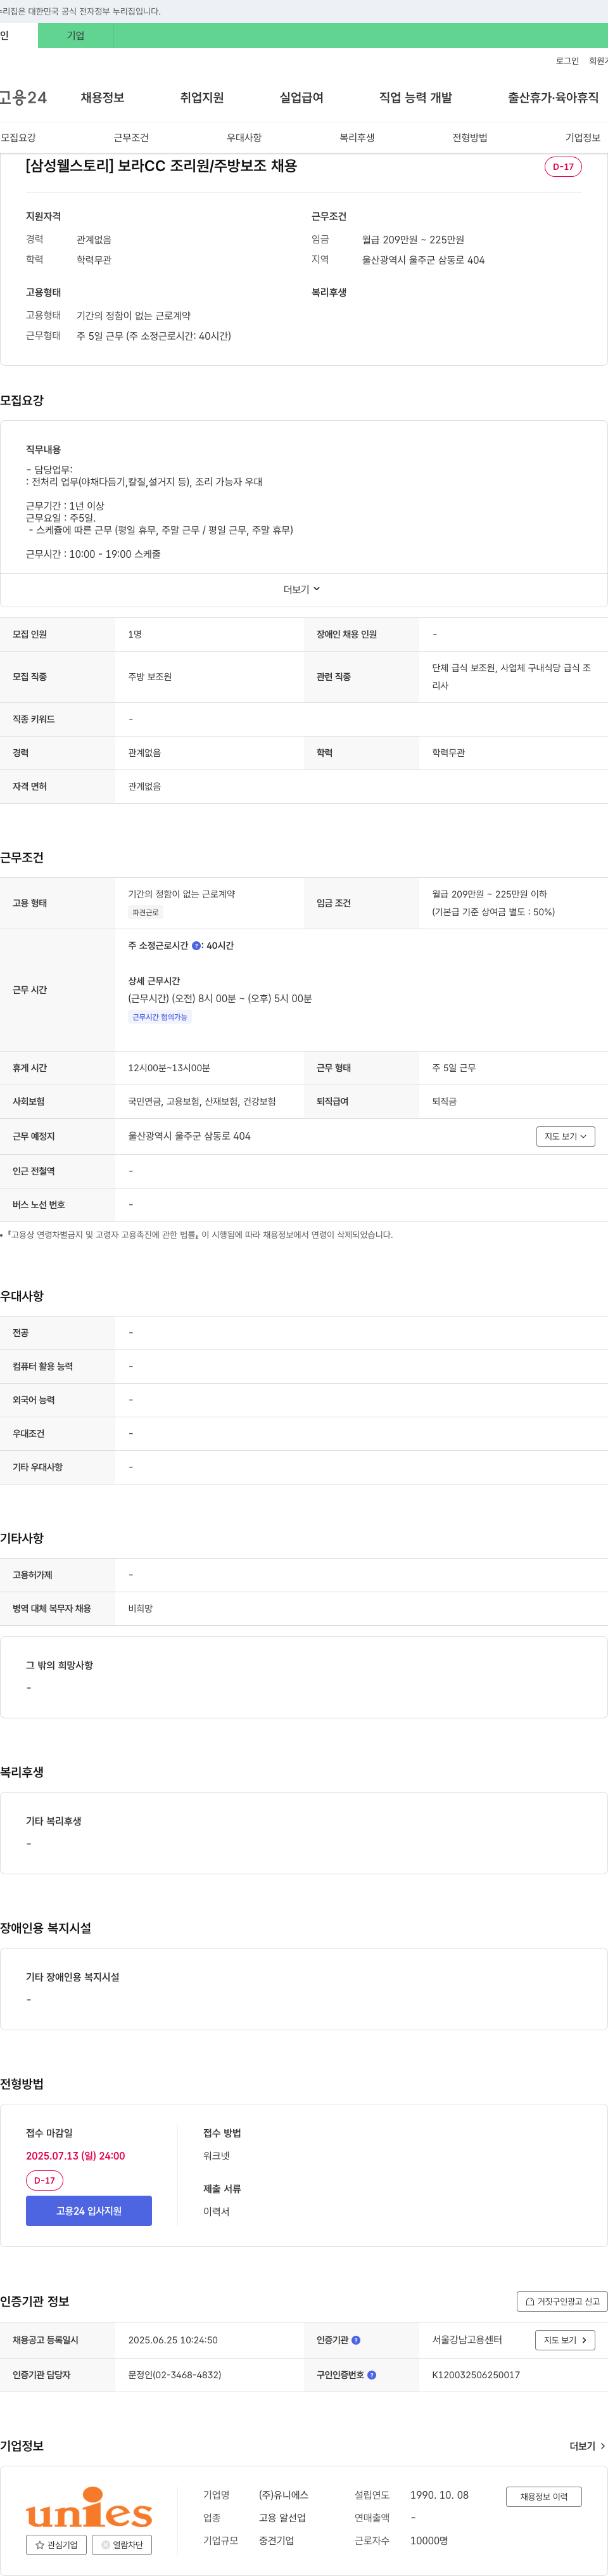Click the help icon next to 인증기관 label

[x=357, y=2340]
